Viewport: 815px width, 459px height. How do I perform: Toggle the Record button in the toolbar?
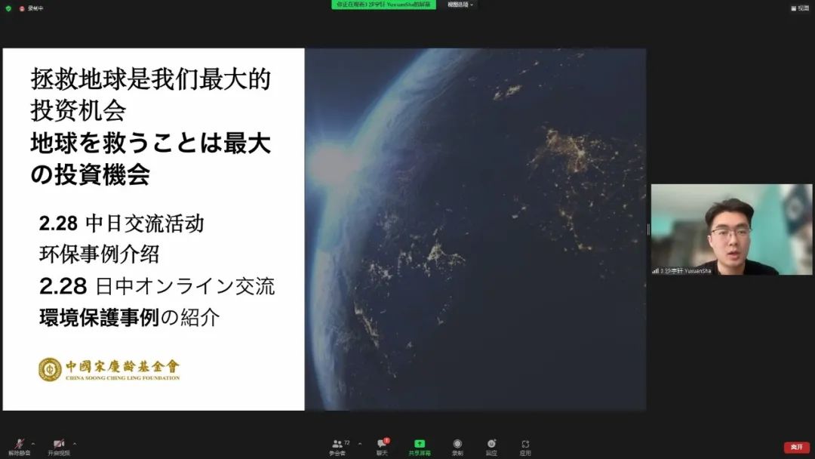point(457,444)
